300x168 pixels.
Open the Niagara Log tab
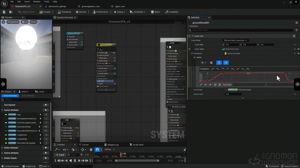(x=111, y=145)
